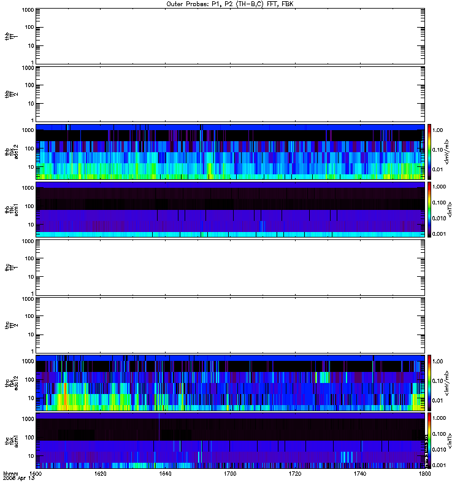Select the empty thc fff 2 panel
This screenshot has width=460, height=491.
231,325
